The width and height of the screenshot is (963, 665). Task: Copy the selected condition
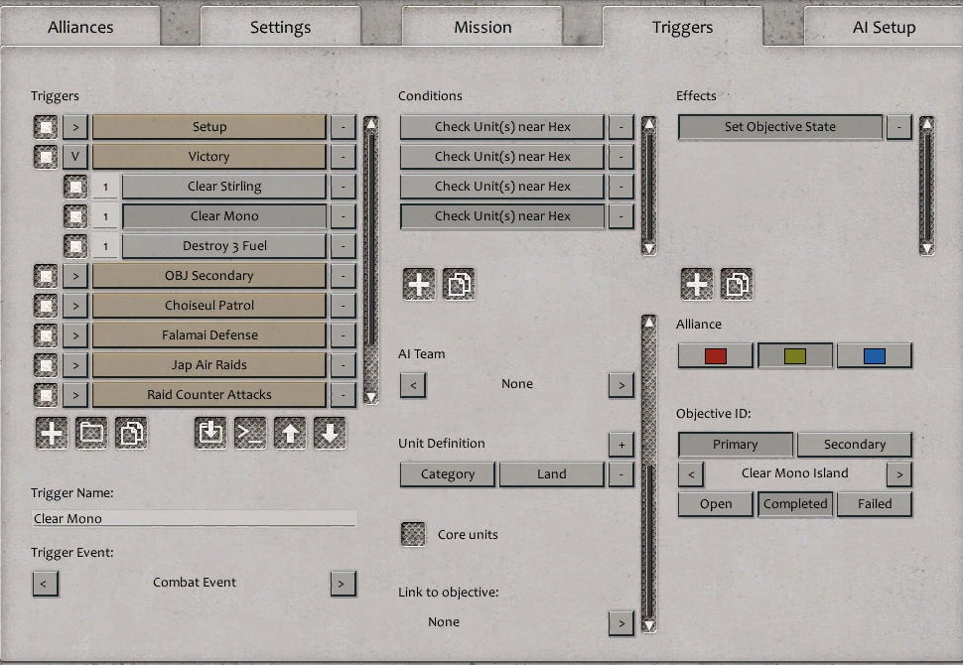[459, 284]
